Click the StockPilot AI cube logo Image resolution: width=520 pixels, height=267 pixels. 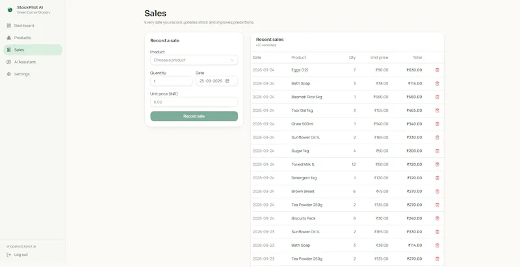pyautogui.click(x=10, y=10)
